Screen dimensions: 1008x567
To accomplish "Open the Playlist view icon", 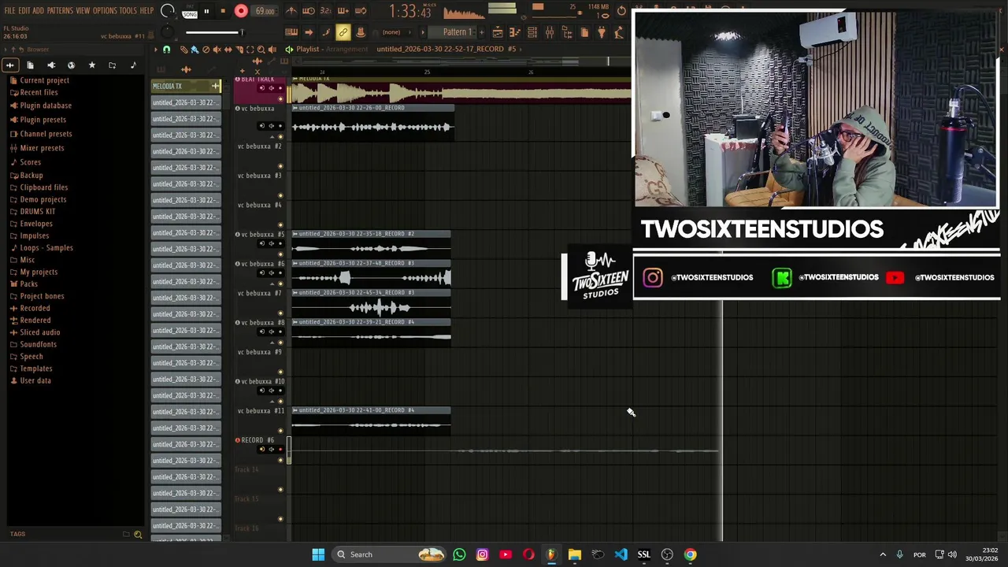I will 498,32.
